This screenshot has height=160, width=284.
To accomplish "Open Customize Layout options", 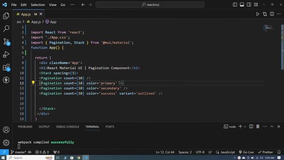I will tap(256, 4).
